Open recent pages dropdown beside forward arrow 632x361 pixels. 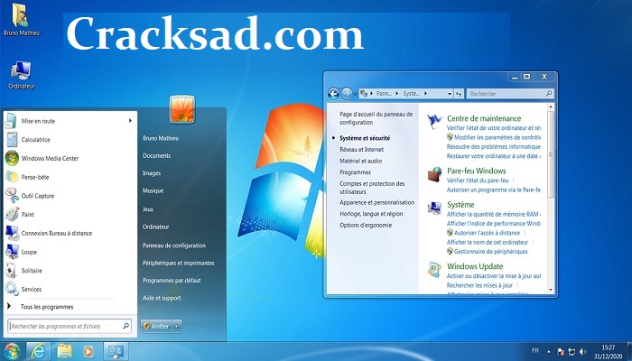click(355, 94)
